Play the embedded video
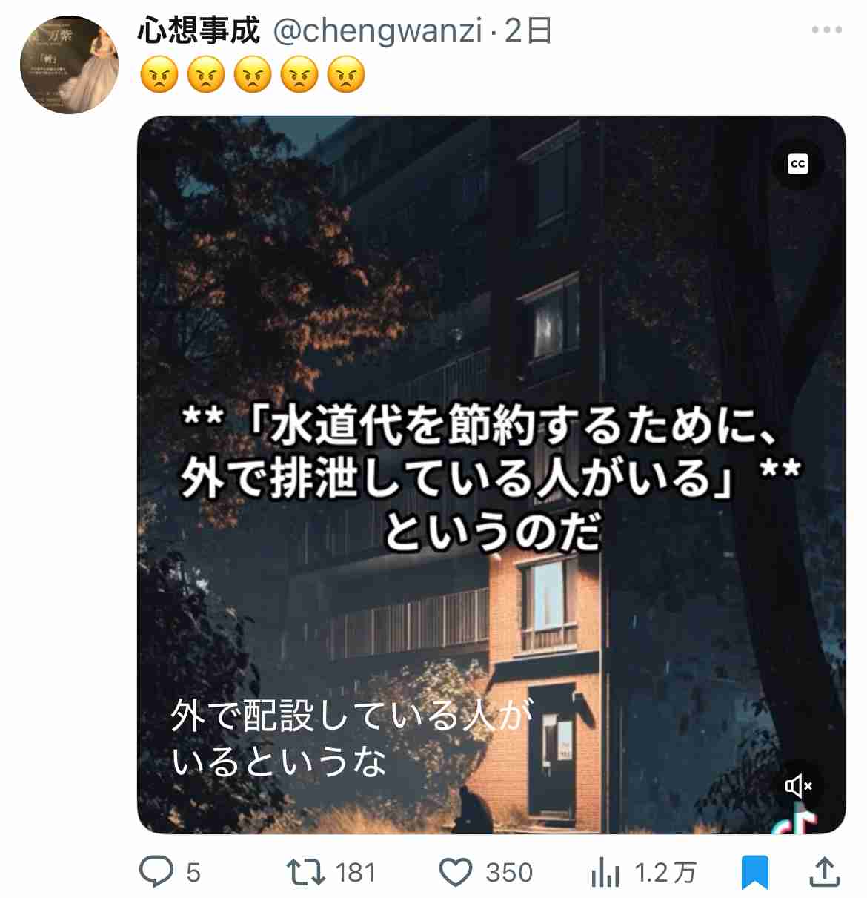The width and height of the screenshot is (867, 898). coord(491,475)
